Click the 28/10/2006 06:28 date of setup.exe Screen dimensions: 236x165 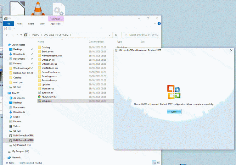pyautogui.click(x=97, y=101)
